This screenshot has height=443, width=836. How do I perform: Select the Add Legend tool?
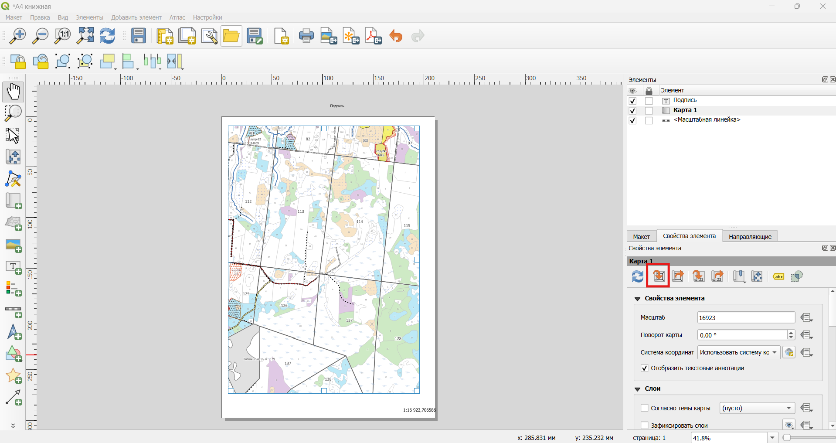click(x=14, y=289)
